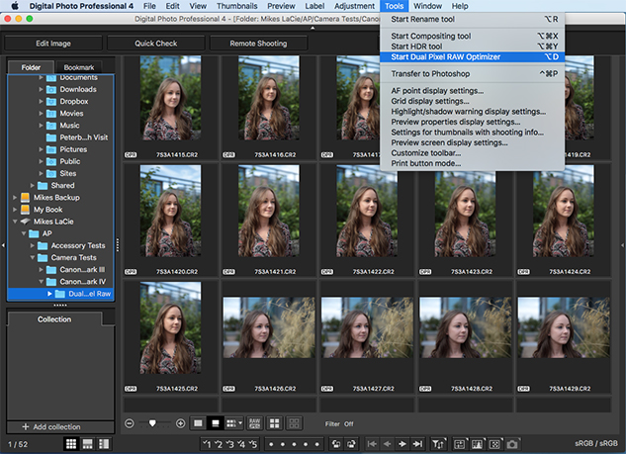Zoom out thumbnails with the minus icon
The height and width of the screenshot is (454, 626).
pos(129,423)
